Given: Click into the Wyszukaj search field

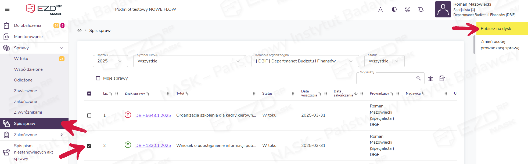Looking at the screenshot, I should click(x=386, y=78).
